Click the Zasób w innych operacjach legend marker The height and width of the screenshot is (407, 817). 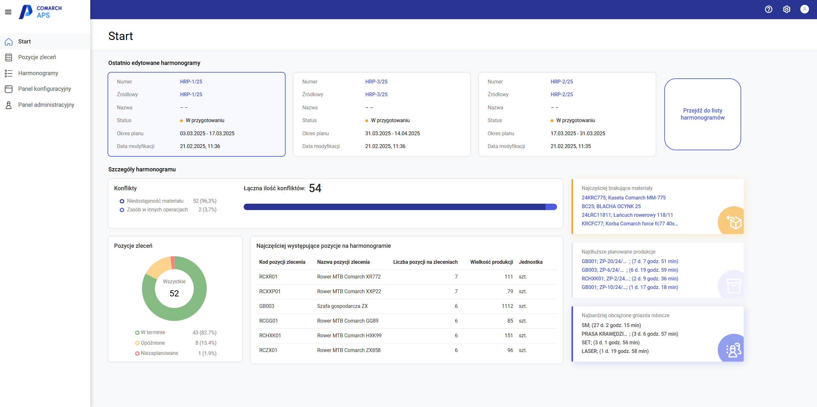click(122, 210)
